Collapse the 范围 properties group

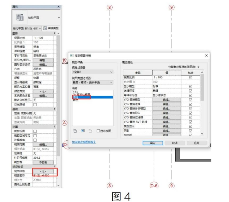[54, 127]
